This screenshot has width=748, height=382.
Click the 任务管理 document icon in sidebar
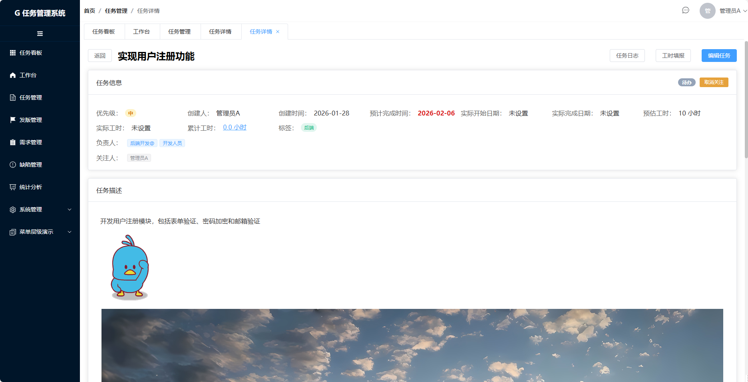click(x=13, y=97)
